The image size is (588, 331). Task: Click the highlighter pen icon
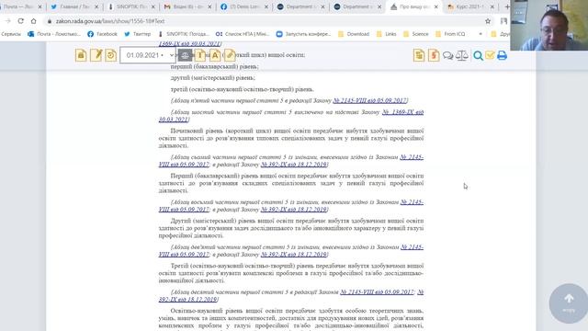click(x=230, y=55)
